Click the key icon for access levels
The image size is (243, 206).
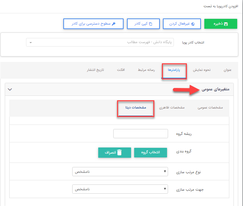114,24
